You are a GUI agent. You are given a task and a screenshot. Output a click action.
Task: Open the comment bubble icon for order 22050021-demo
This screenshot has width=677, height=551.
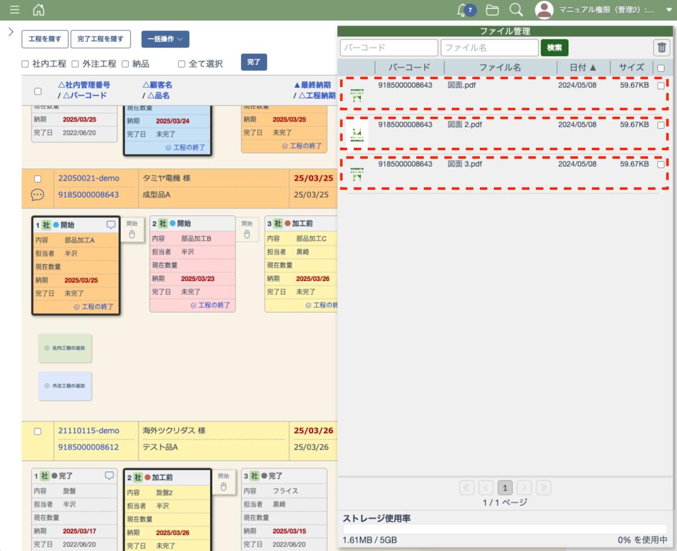37,195
